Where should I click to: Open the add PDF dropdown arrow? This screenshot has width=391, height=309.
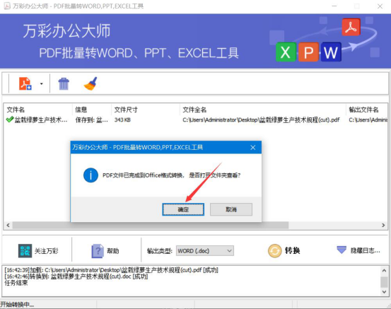pyautogui.click(x=42, y=84)
